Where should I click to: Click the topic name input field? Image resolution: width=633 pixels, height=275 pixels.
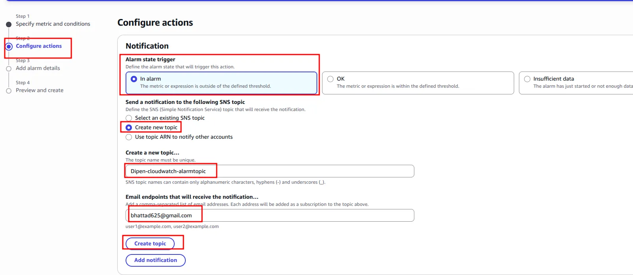pos(270,171)
